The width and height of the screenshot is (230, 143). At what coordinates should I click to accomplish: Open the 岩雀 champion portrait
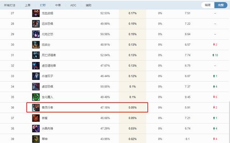[36, 118]
